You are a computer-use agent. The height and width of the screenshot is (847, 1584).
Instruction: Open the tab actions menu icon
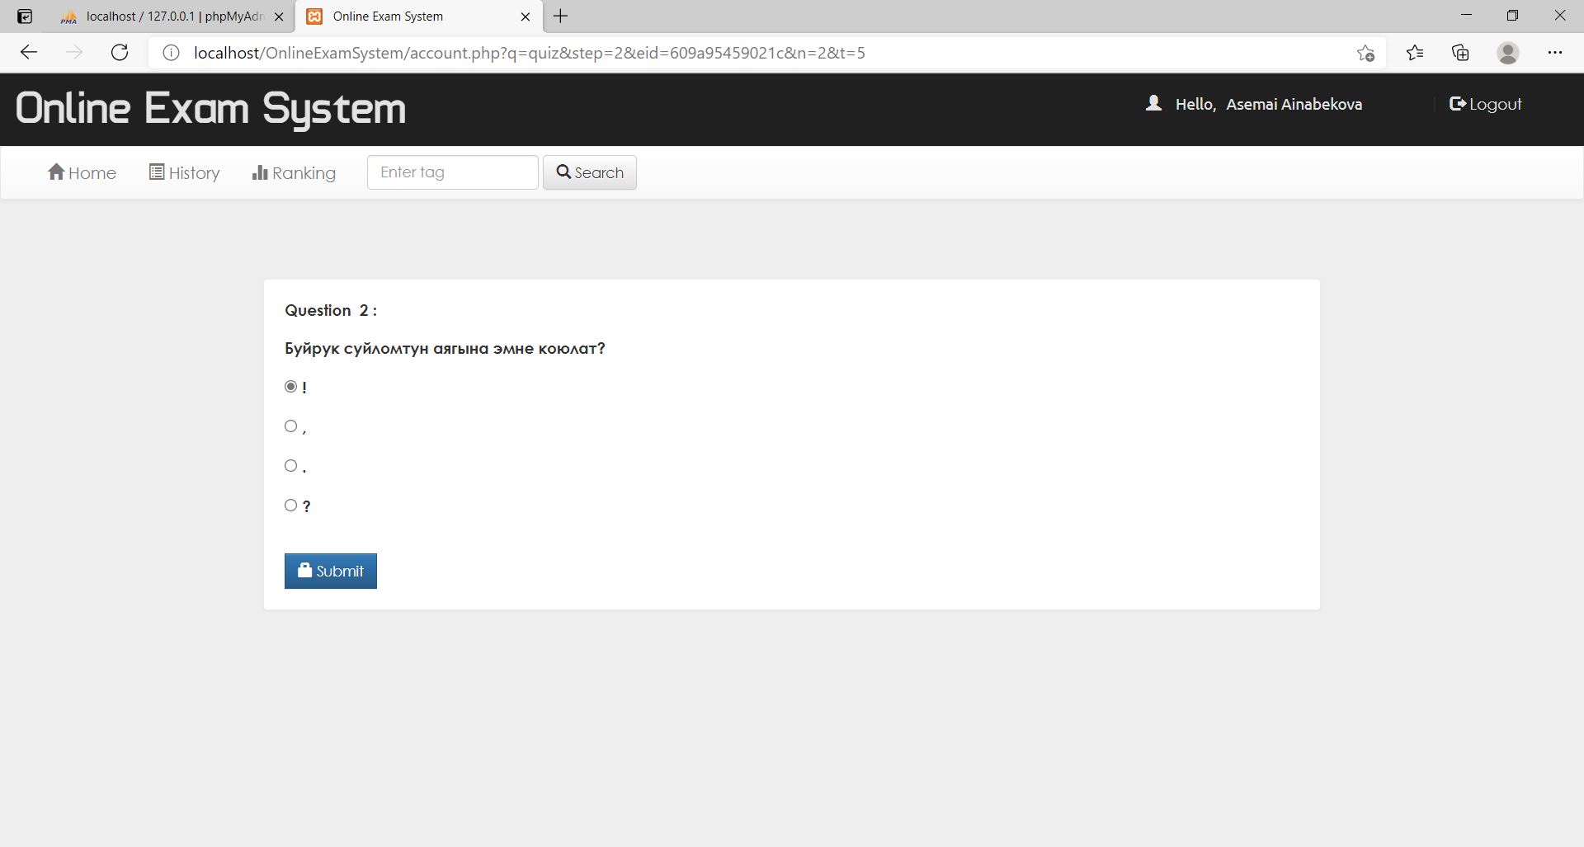coord(25,16)
